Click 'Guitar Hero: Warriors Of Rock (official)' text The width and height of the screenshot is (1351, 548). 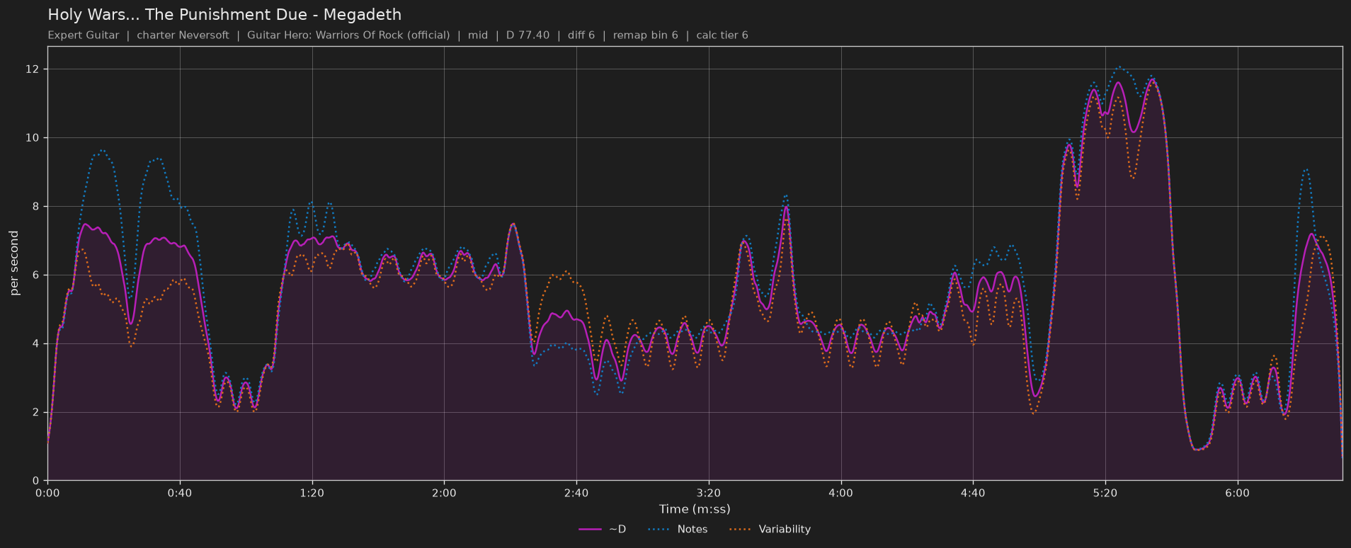click(x=348, y=35)
